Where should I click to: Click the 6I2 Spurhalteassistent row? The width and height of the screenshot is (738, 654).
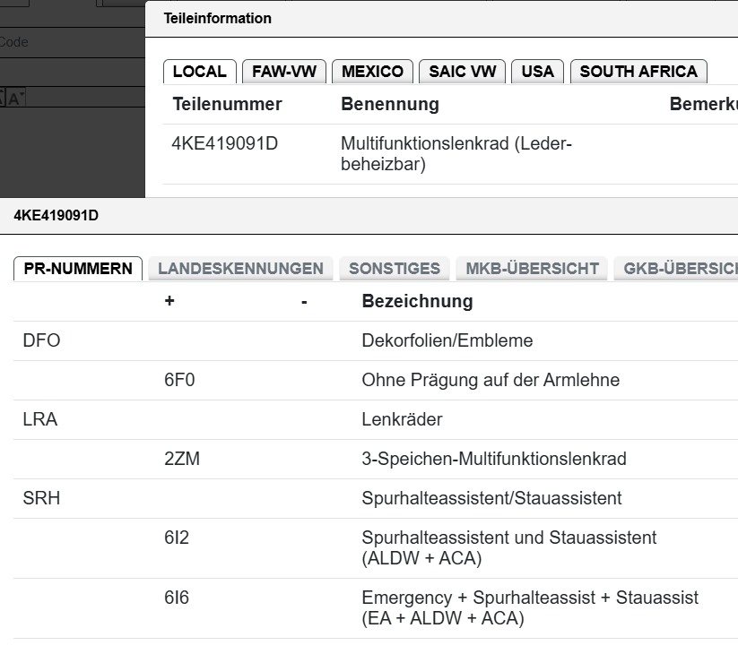click(x=376, y=548)
